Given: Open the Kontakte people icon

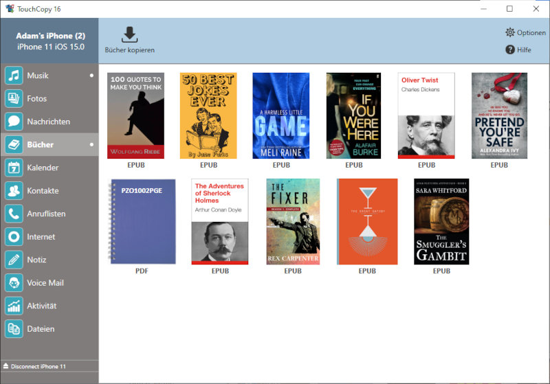Looking at the screenshot, I should tap(14, 190).
